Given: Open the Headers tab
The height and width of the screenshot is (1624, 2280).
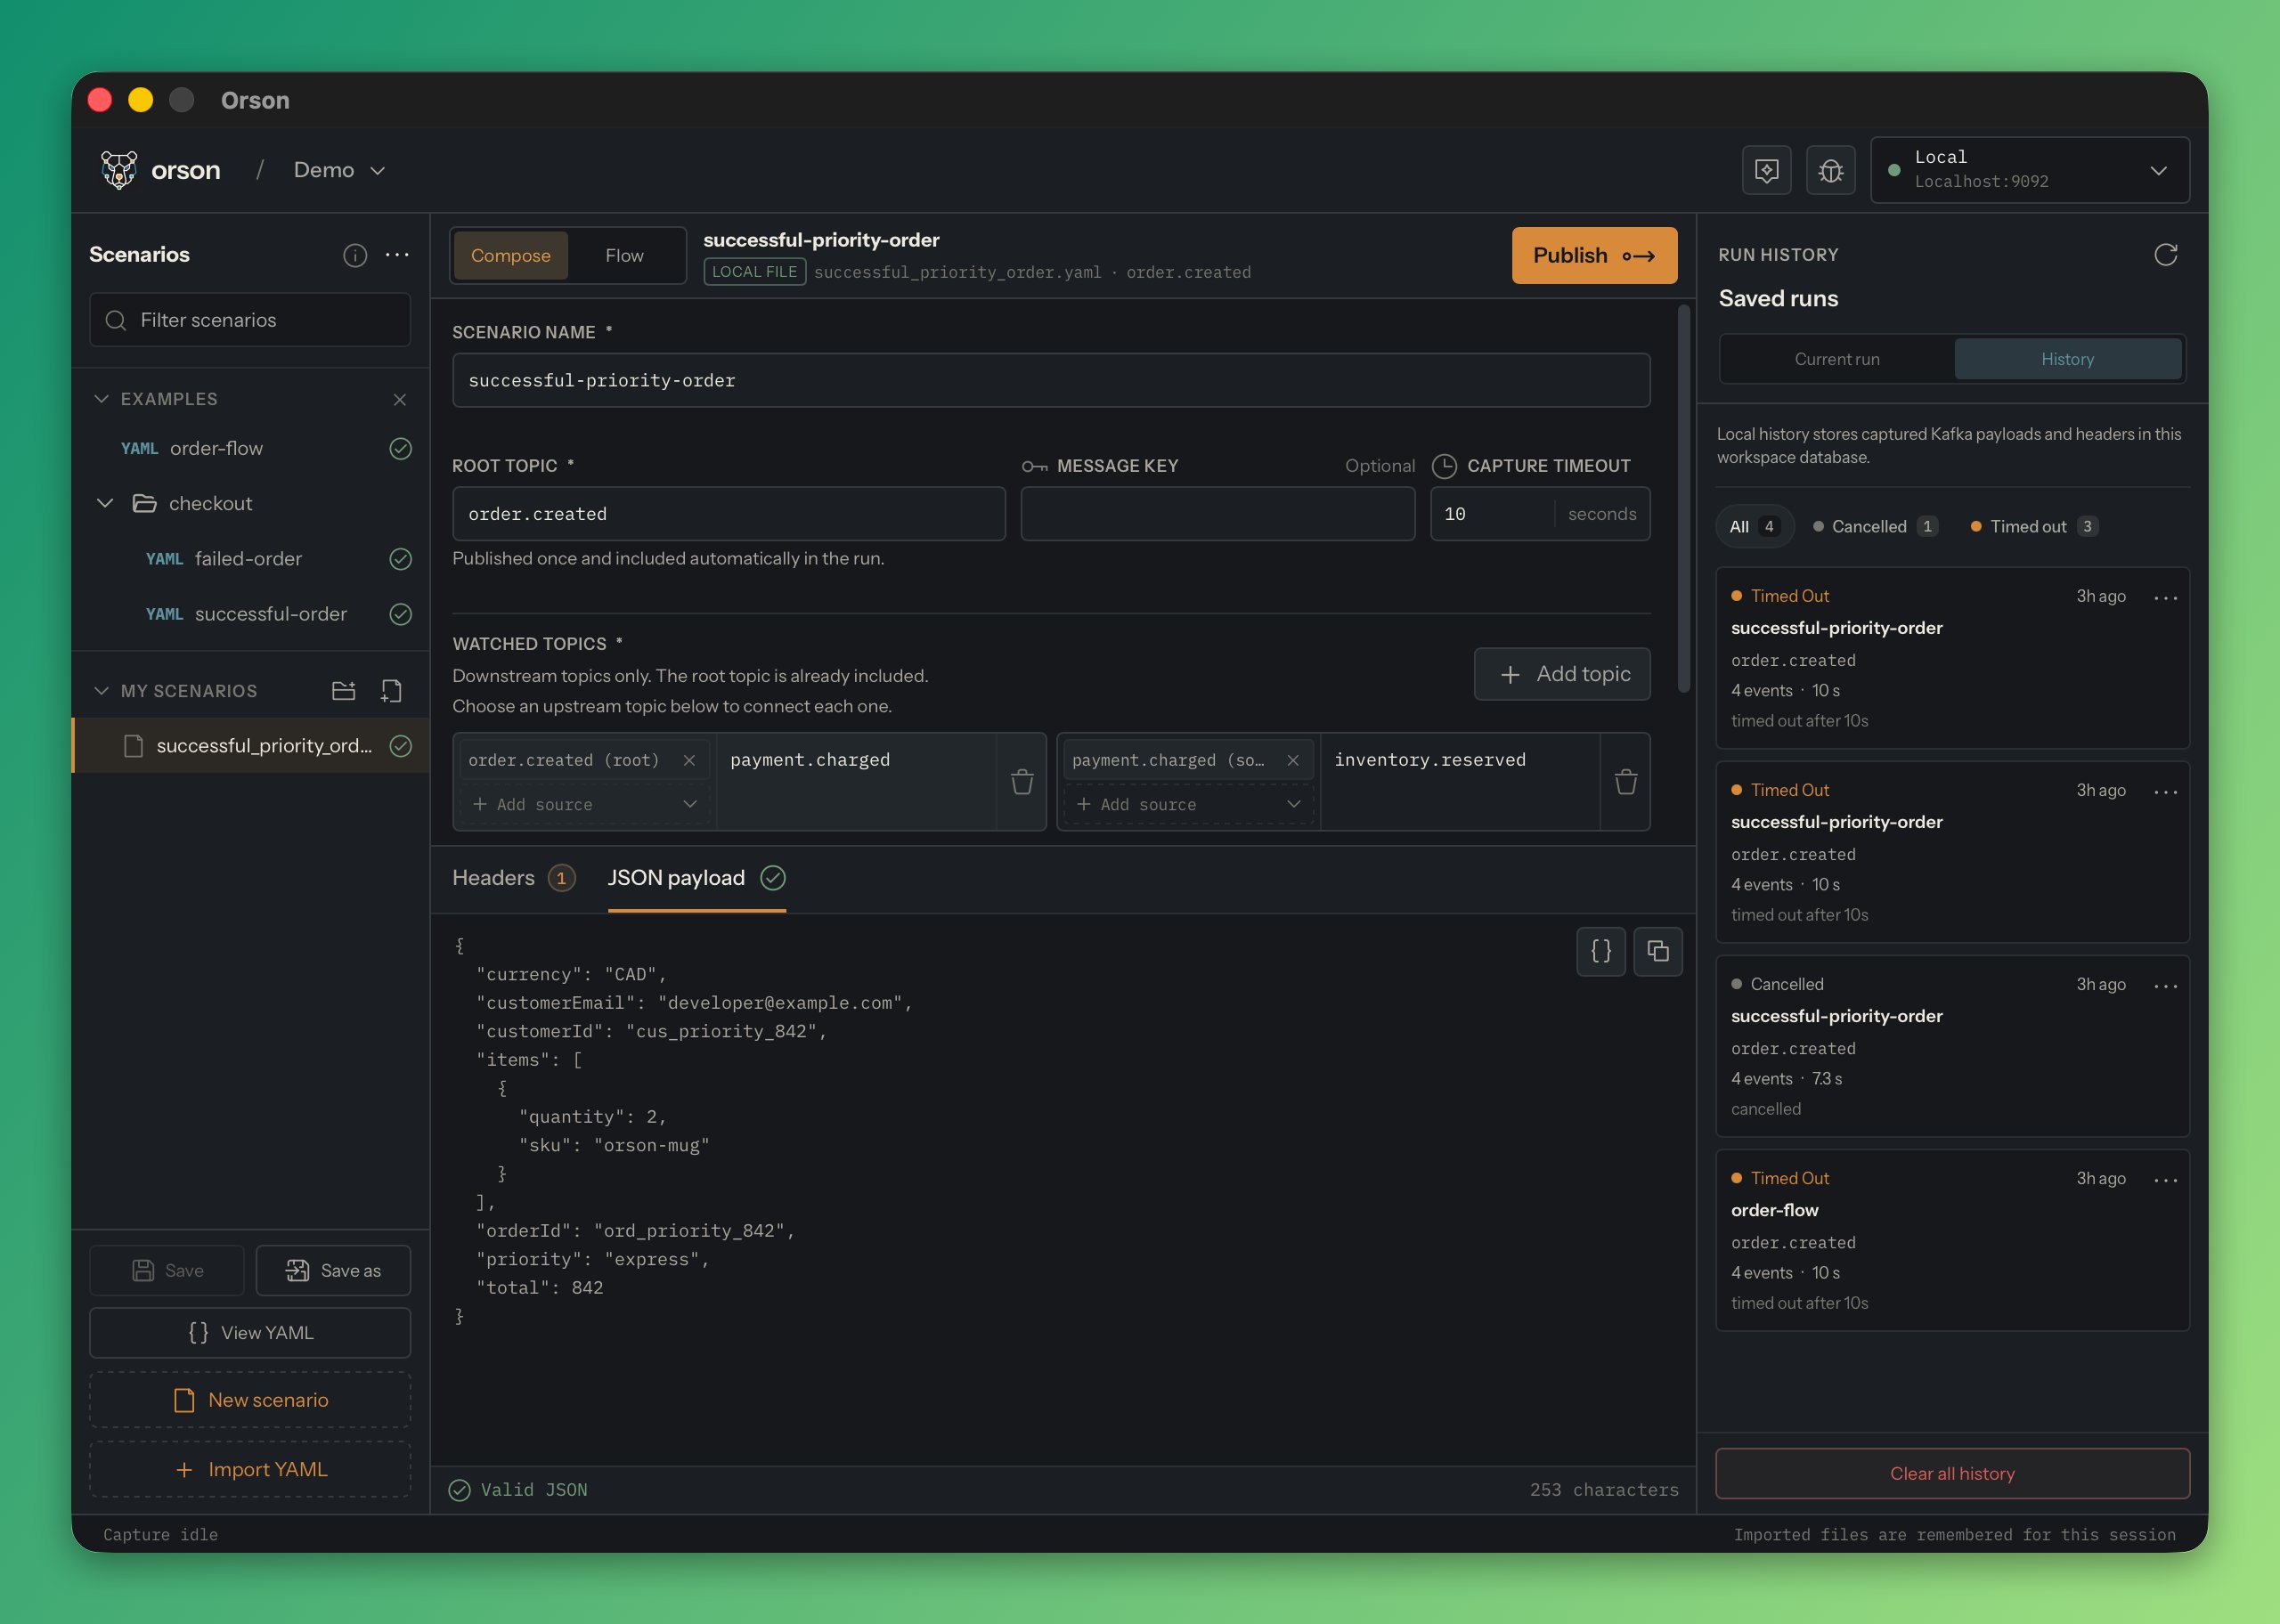Looking at the screenshot, I should 513,878.
